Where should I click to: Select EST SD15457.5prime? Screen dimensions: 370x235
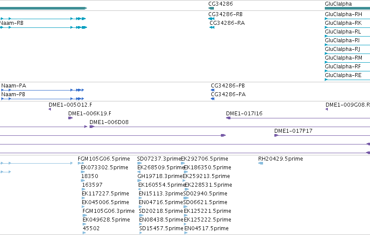point(161,228)
